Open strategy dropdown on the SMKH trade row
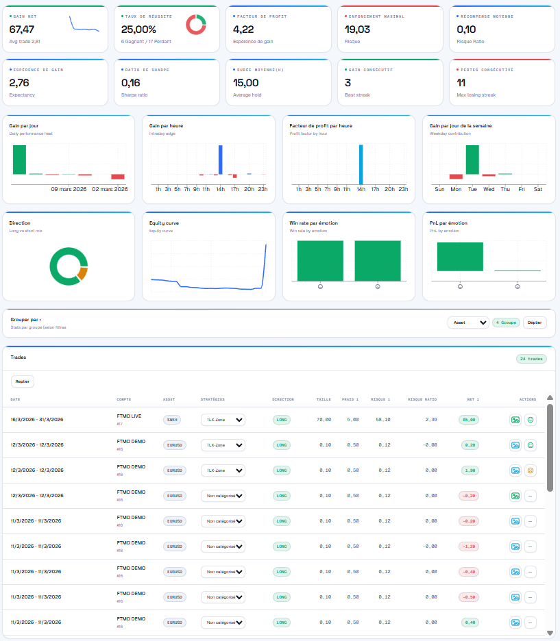This screenshot has width=560, height=641. coord(223,420)
